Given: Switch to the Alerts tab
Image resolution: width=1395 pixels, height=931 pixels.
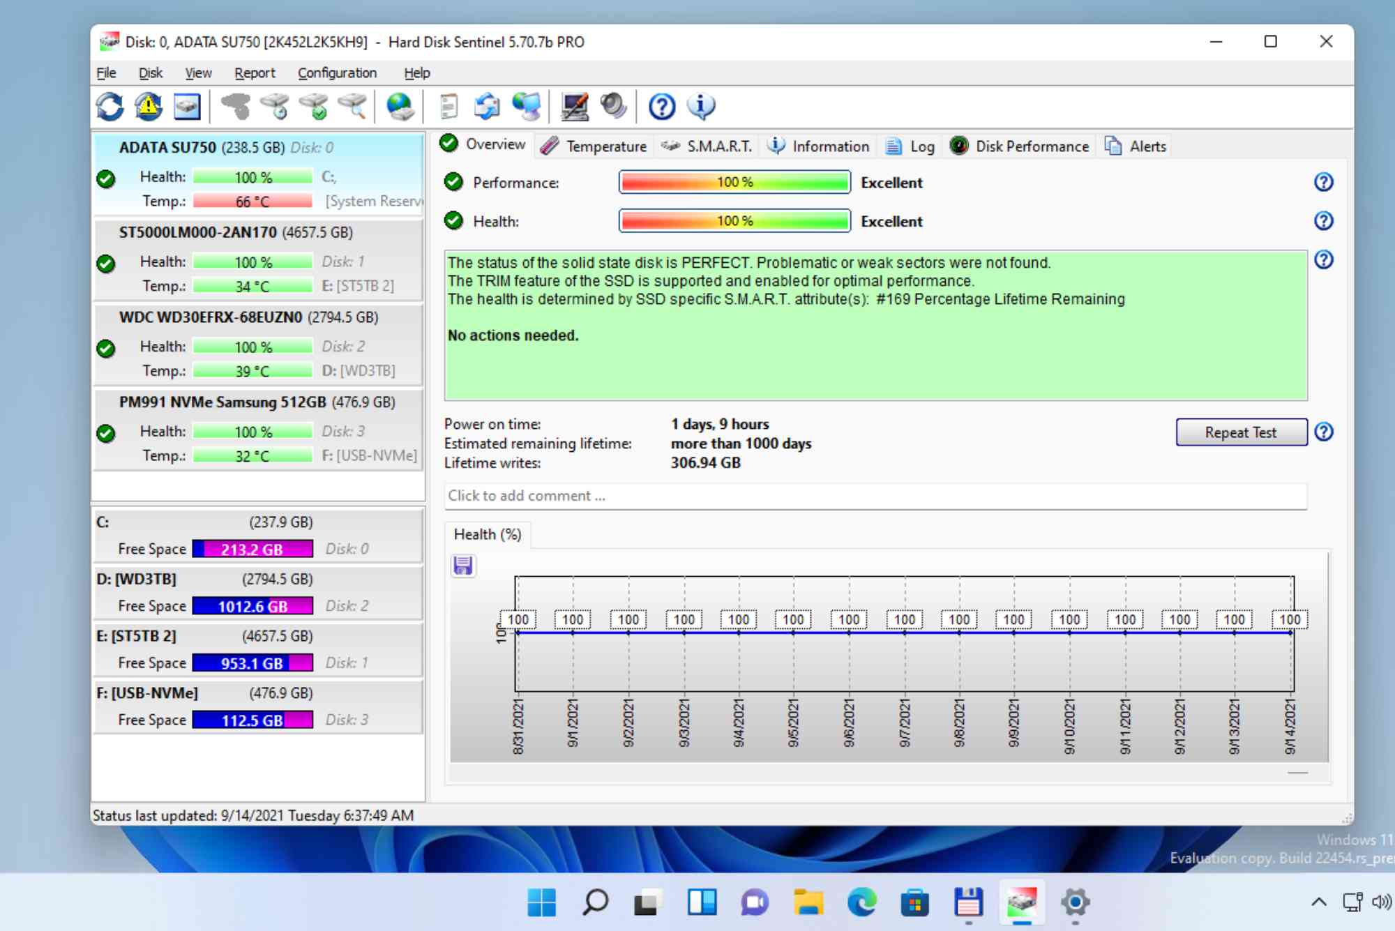Looking at the screenshot, I should 1136,146.
